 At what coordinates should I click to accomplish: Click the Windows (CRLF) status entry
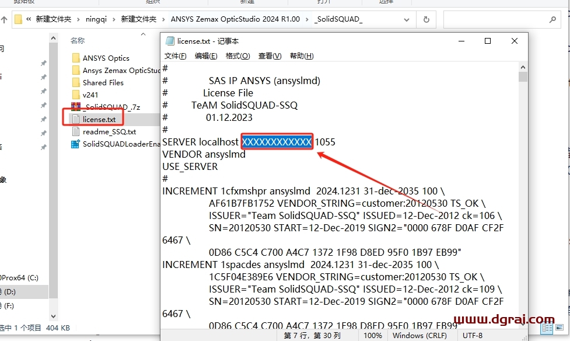tap(419, 336)
